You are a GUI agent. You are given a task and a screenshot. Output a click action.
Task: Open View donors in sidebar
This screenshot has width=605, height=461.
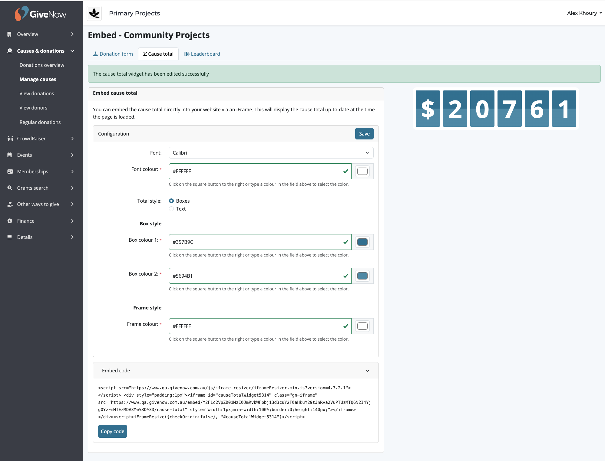click(33, 108)
